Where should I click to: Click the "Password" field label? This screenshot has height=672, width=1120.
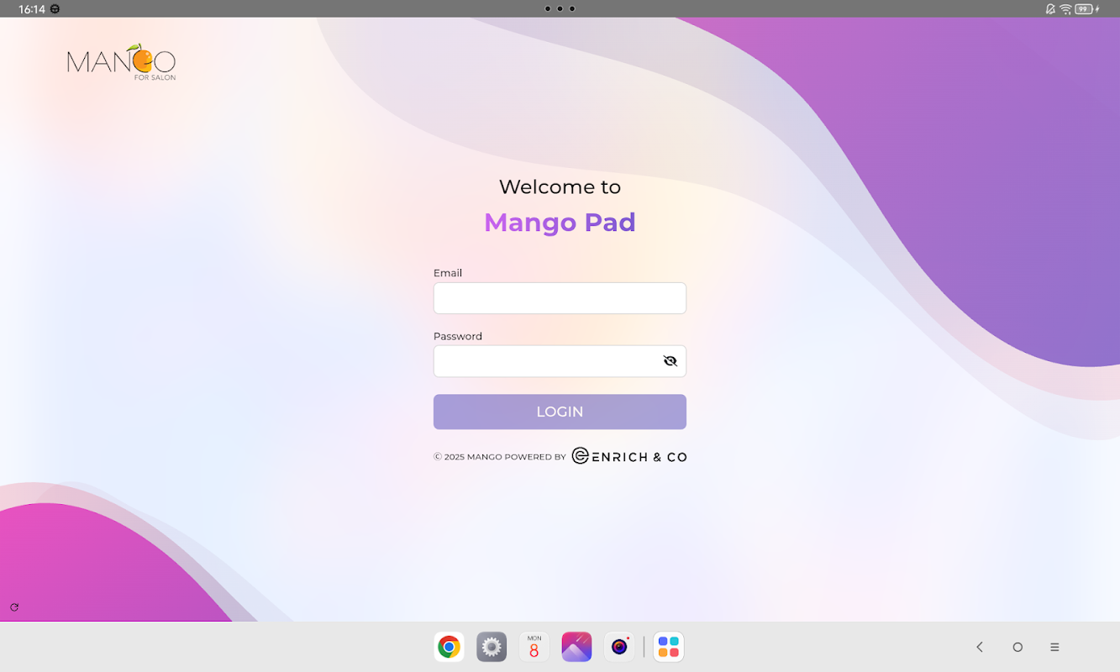(458, 336)
